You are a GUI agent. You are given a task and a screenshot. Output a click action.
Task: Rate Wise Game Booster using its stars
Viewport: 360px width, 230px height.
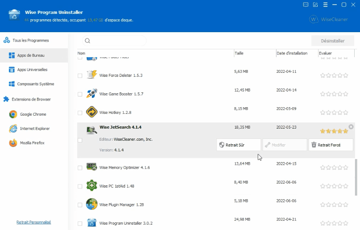334,94
